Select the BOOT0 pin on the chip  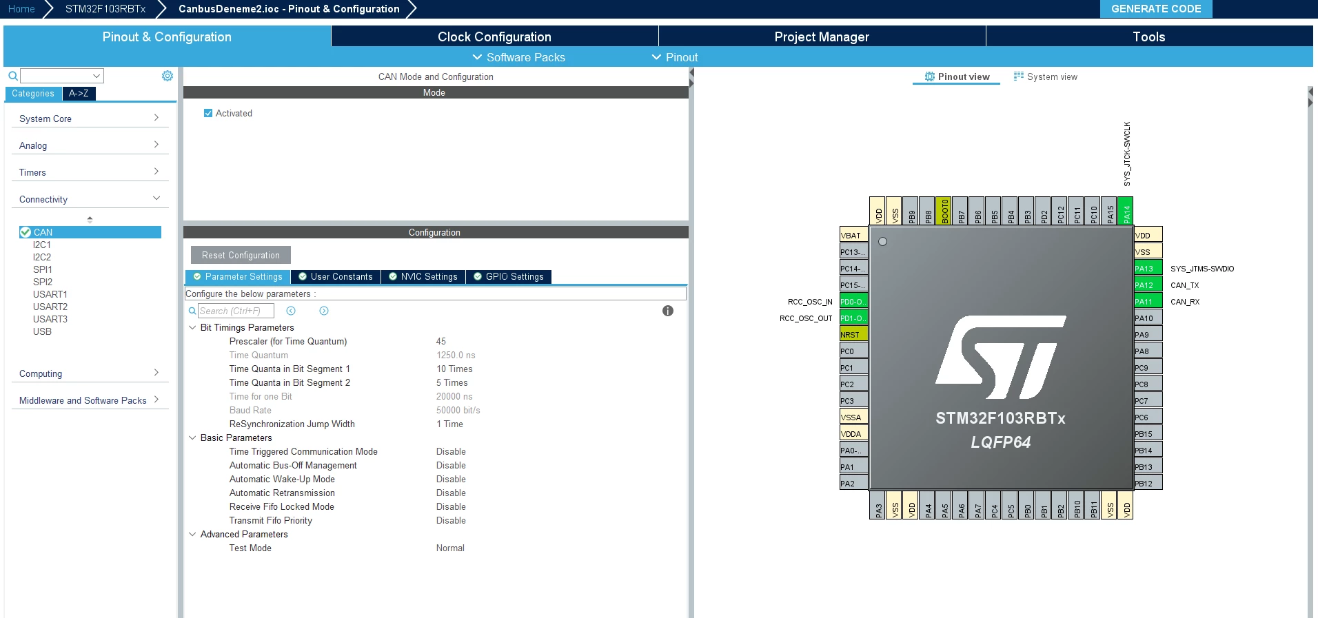tap(944, 211)
